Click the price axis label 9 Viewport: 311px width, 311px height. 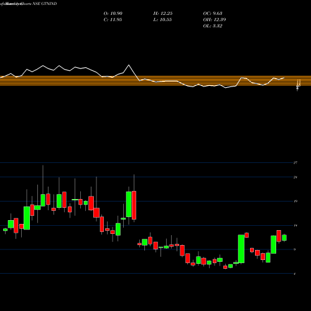point(295,249)
